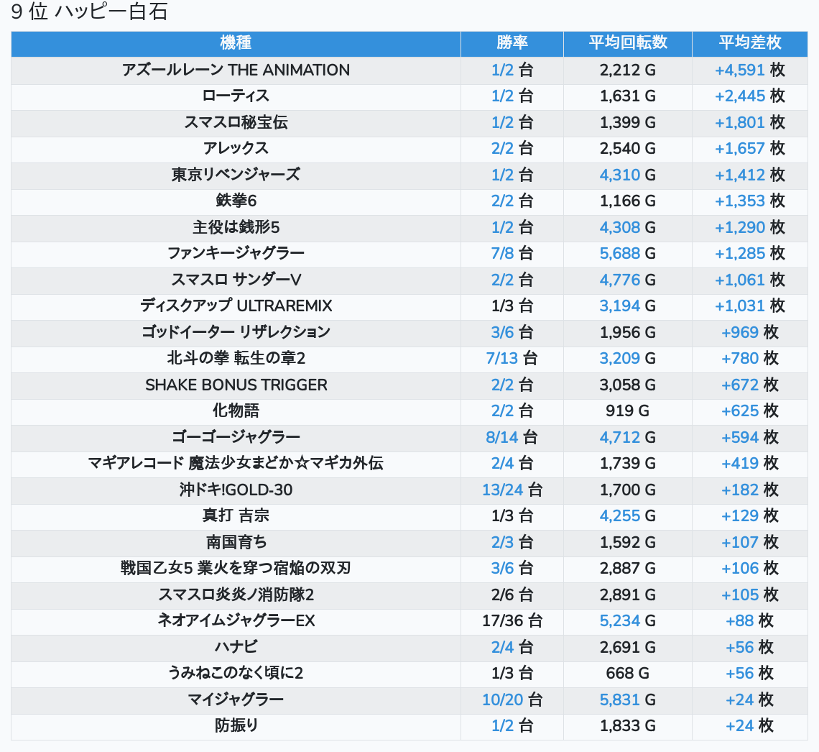Click the 10/20 台 win rate cell
The width and height of the screenshot is (819, 752).
tap(512, 700)
